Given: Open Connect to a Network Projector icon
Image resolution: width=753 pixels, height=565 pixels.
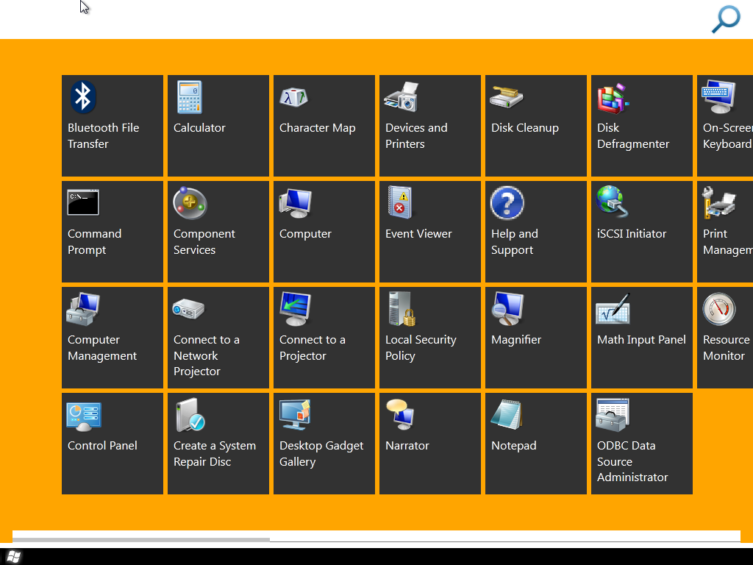Looking at the screenshot, I should (x=189, y=309).
